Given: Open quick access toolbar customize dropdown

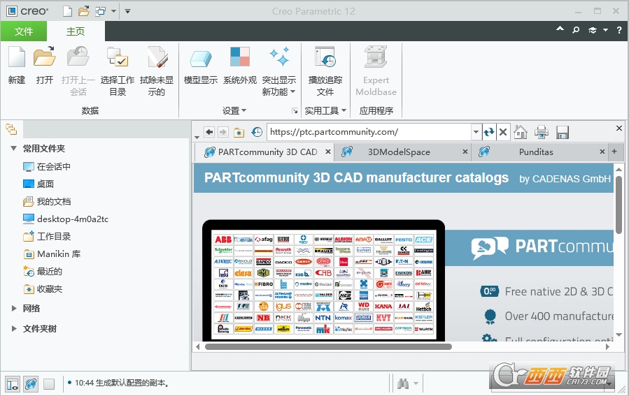Looking at the screenshot, I should tap(127, 11).
